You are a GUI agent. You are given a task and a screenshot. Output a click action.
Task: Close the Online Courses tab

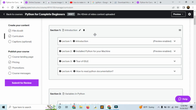[43, 2]
